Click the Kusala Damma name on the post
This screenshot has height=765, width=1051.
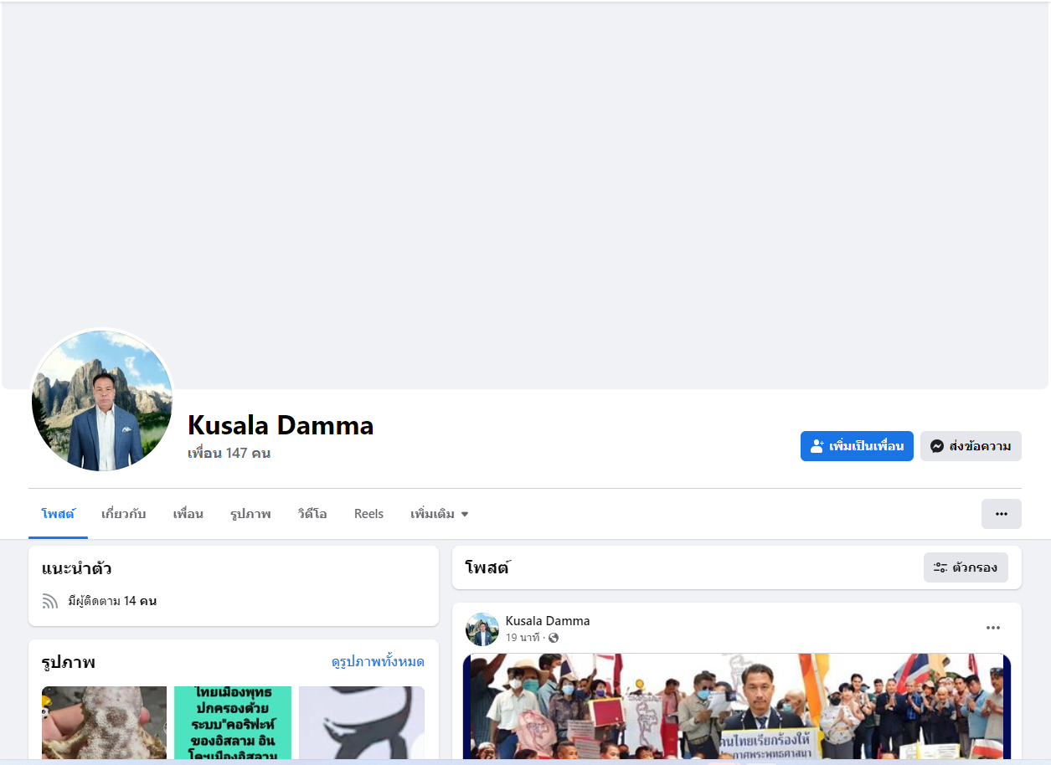[548, 621]
